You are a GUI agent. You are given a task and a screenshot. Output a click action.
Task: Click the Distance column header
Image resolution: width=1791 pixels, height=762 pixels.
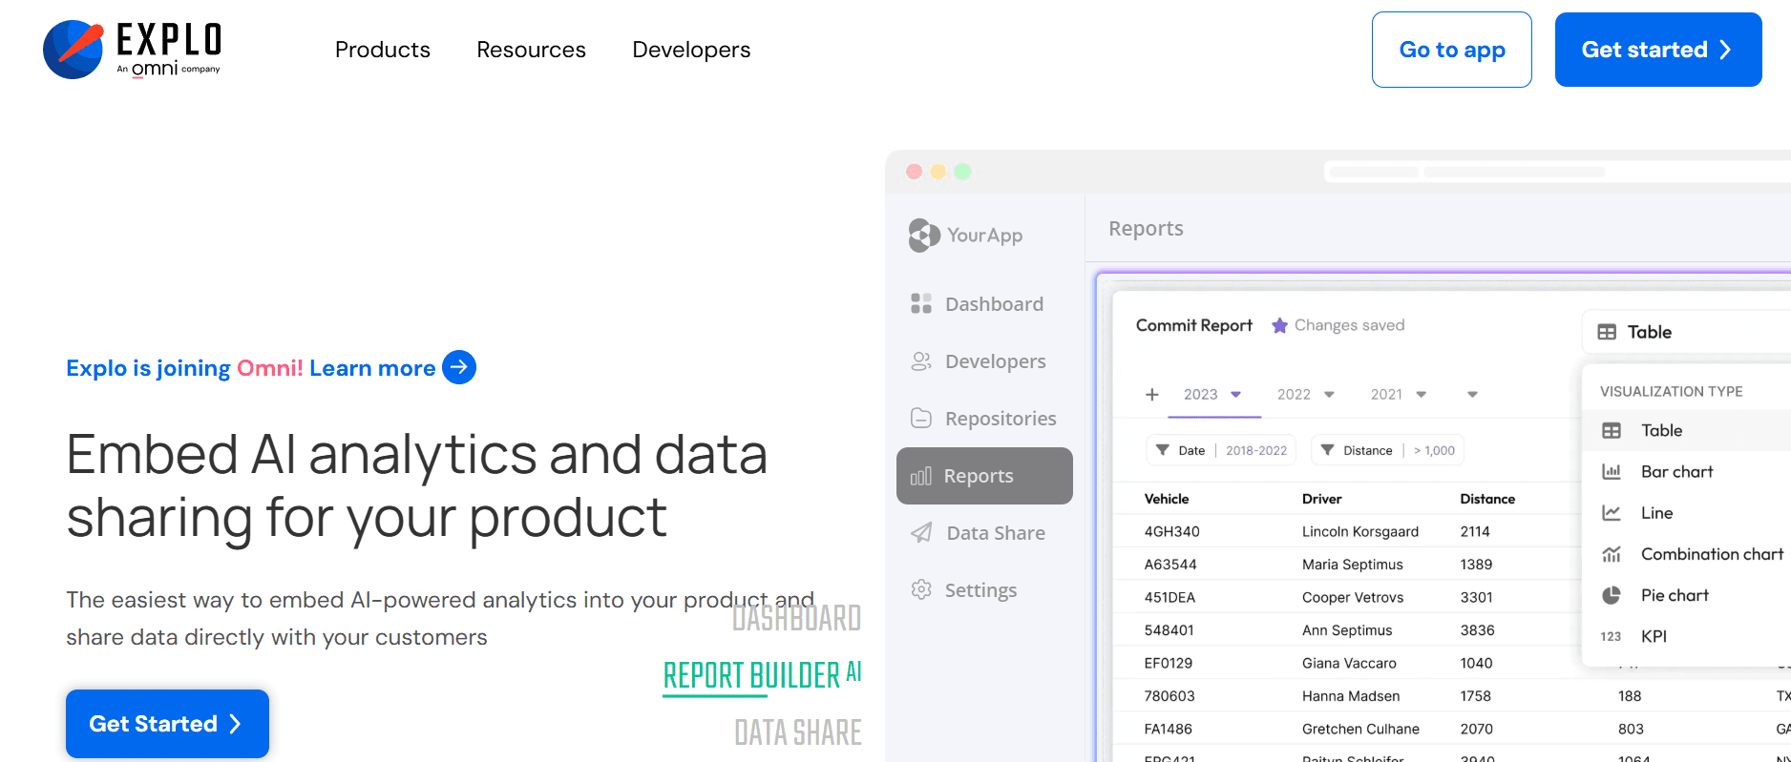click(x=1487, y=499)
